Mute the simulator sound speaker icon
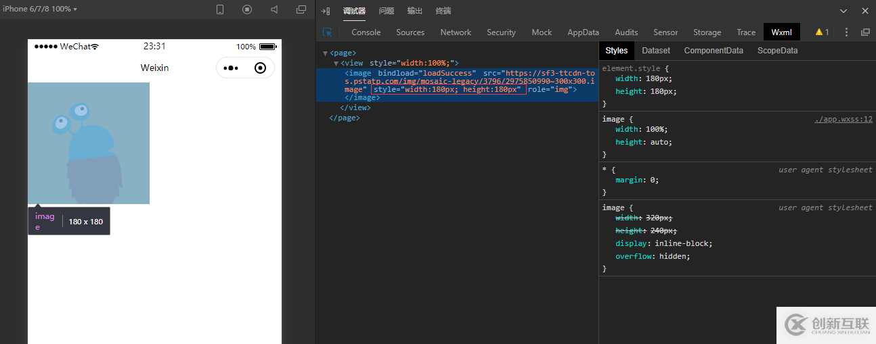 point(274,9)
